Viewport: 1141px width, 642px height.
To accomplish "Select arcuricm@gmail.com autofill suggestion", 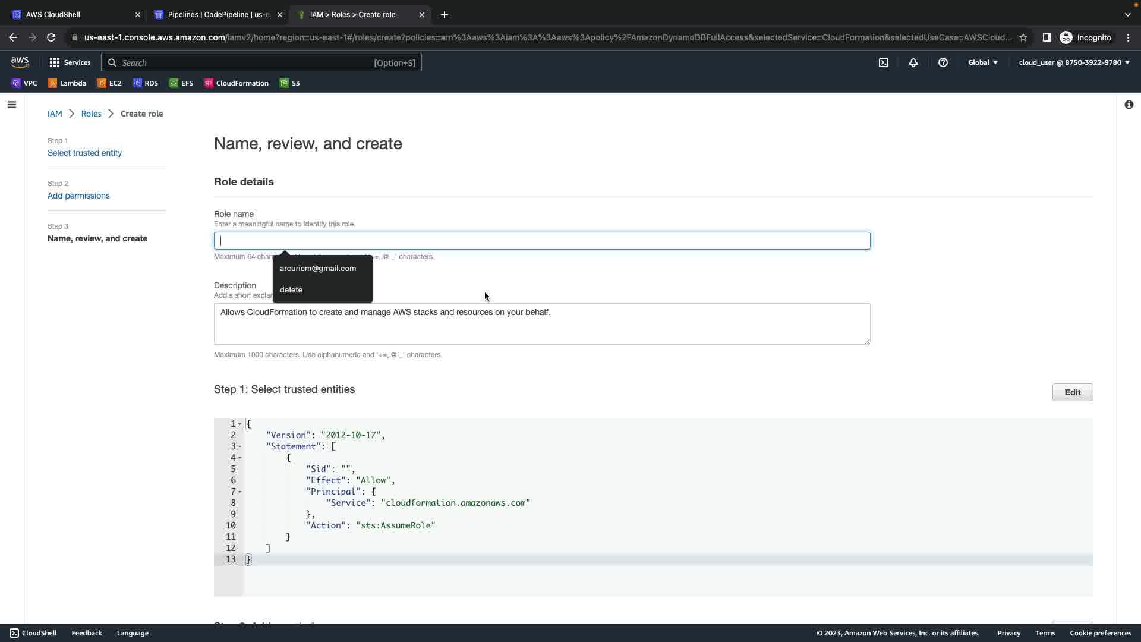I will coord(318,268).
